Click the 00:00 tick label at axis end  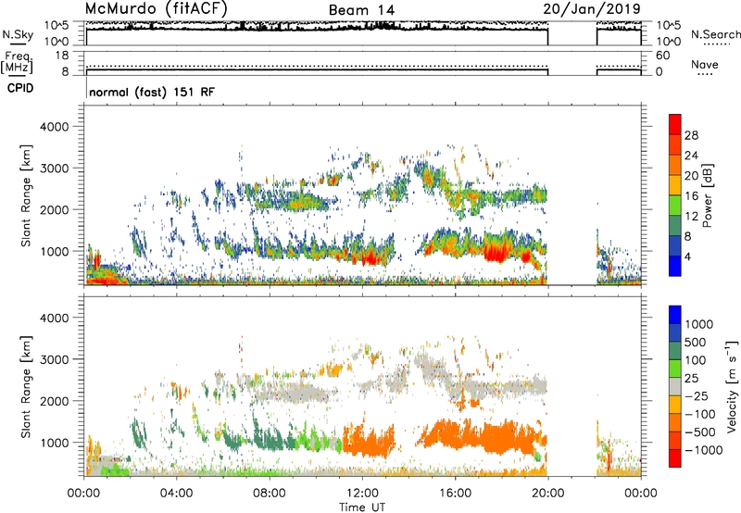(x=641, y=494)
